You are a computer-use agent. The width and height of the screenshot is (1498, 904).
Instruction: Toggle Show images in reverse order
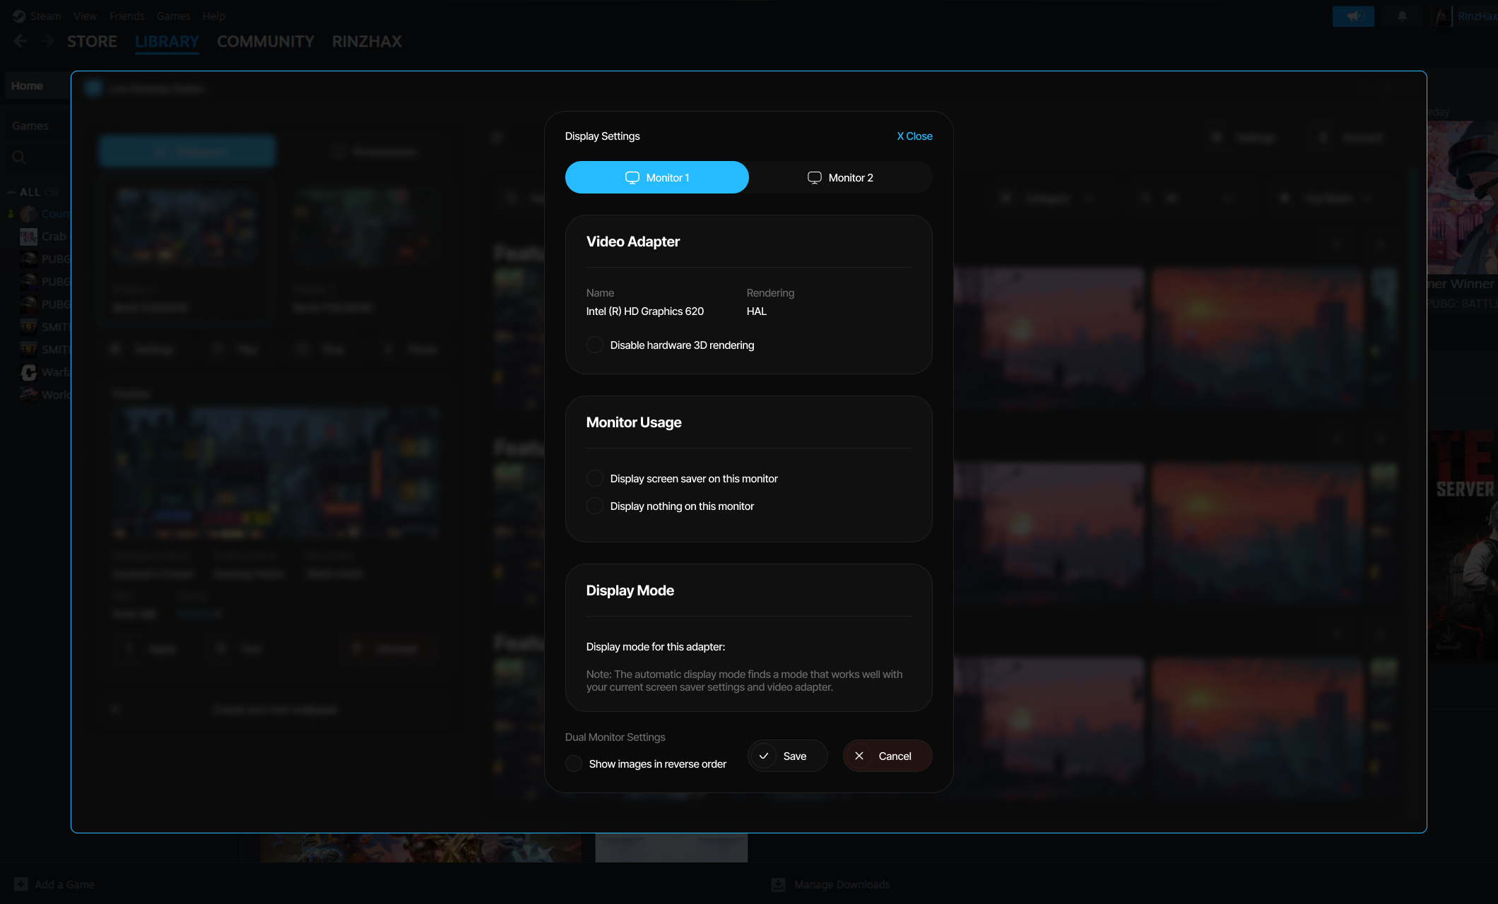[x=574, y=763]
